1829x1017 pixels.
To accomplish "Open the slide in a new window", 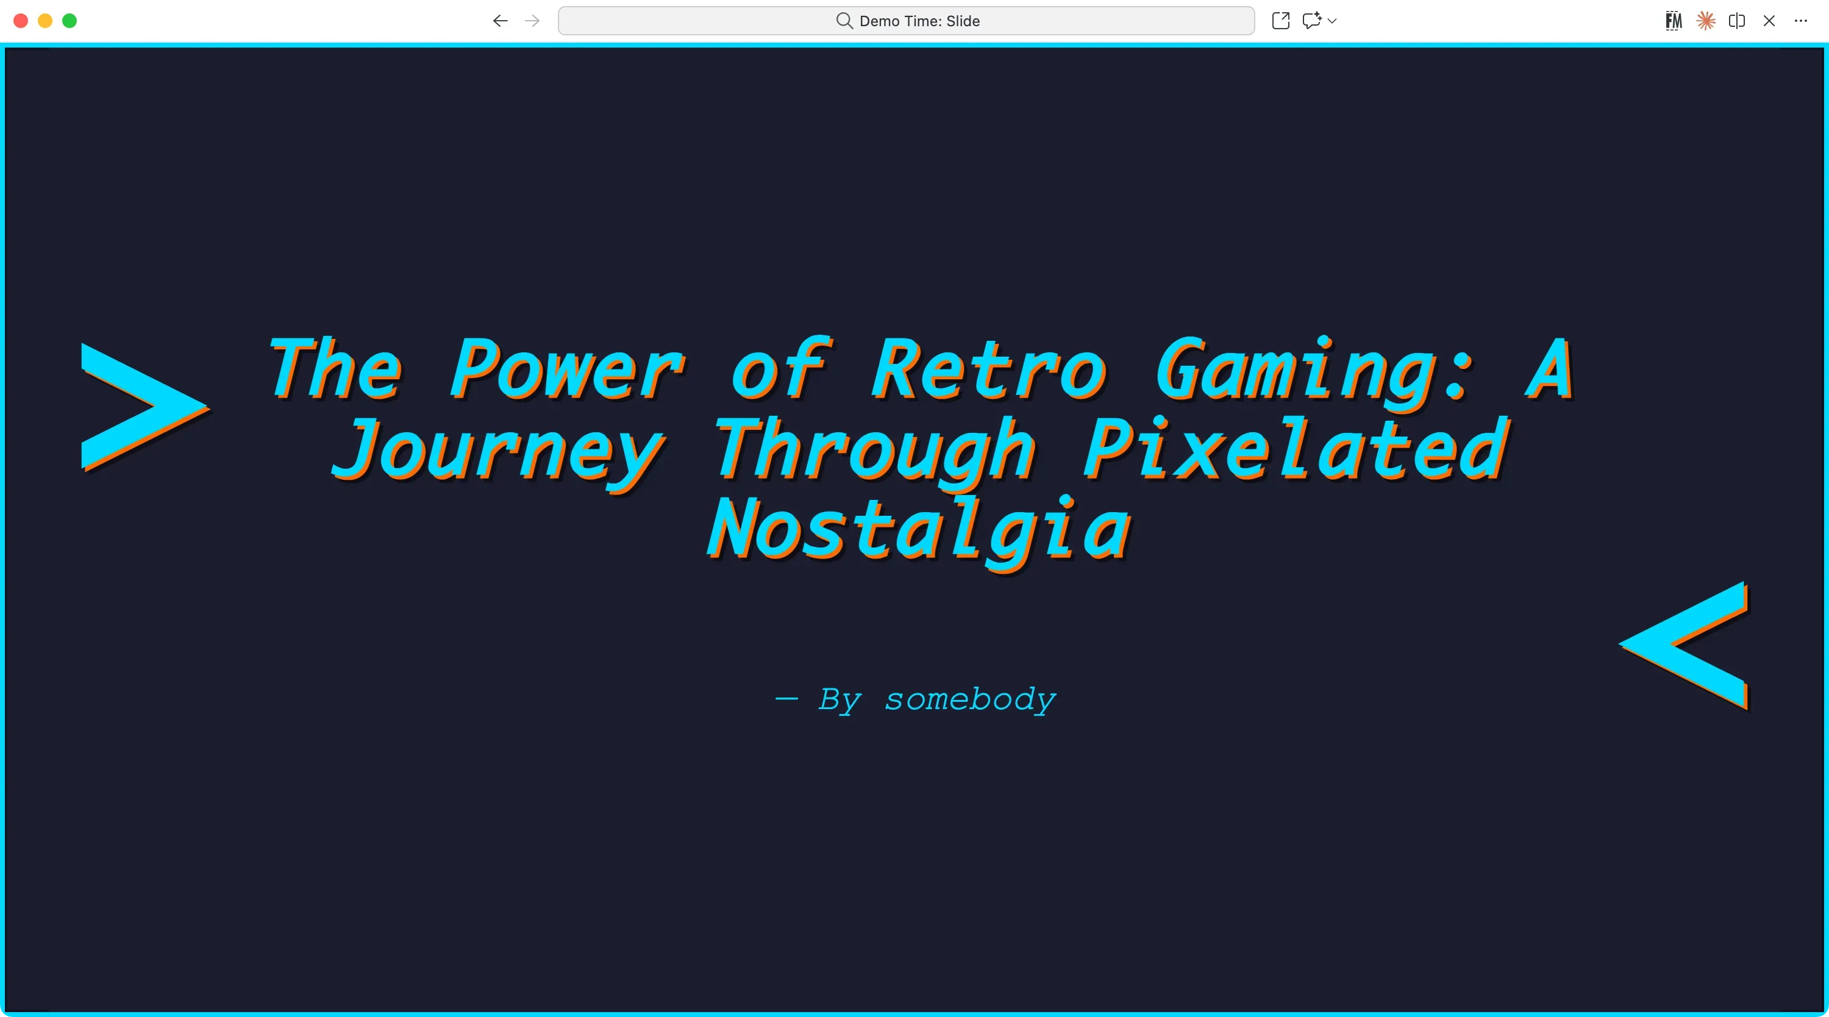I will pyautogui.click(x=1280, y=21).
